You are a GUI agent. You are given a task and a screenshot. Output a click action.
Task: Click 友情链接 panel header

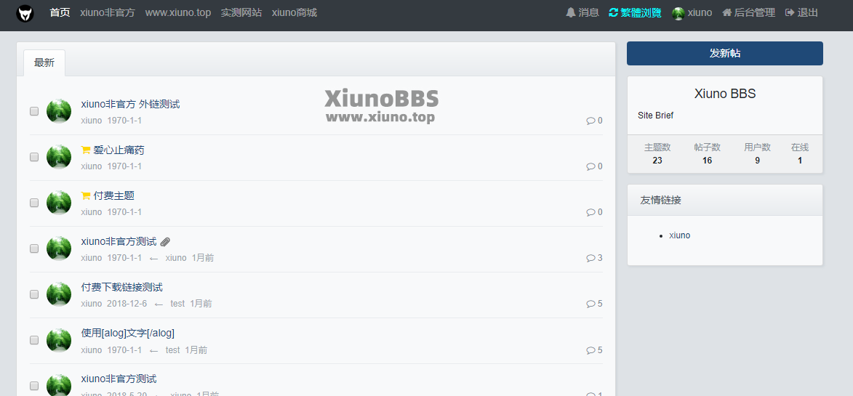724,200
